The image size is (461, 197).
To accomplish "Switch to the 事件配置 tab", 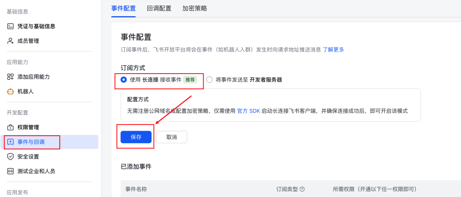I will click(123, 9).
